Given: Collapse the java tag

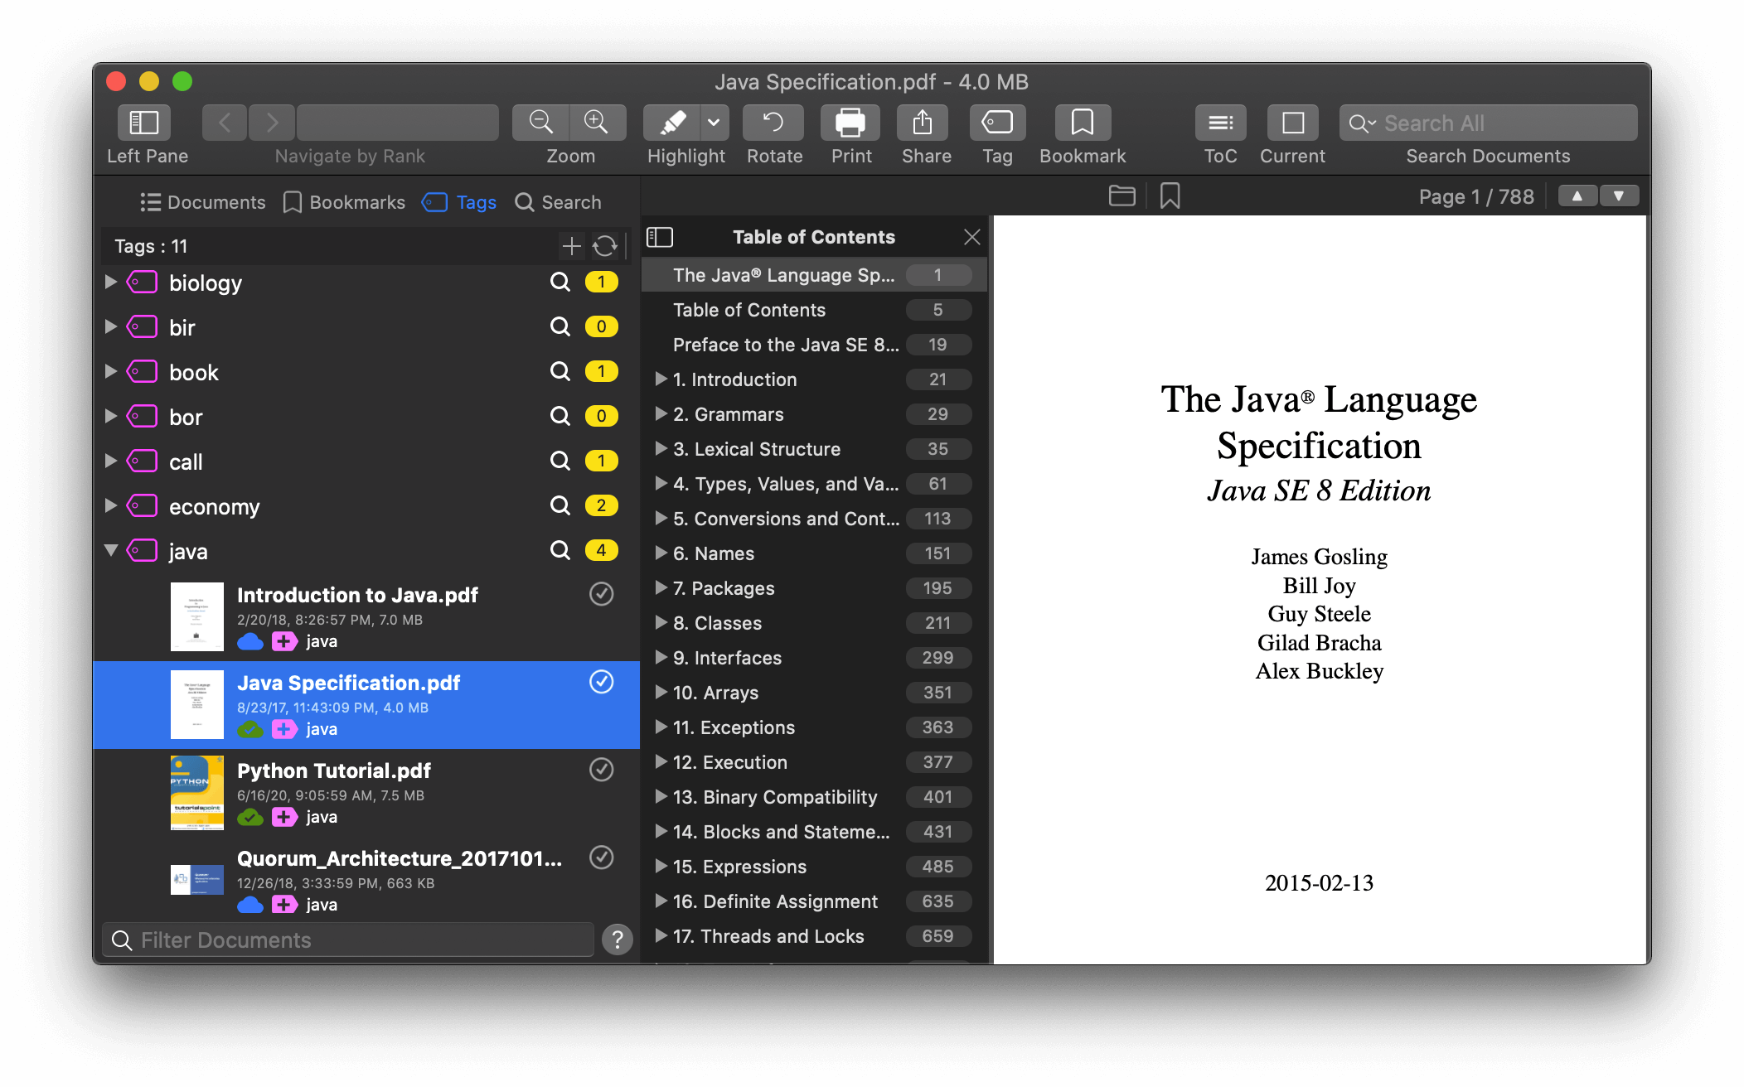Looking at the screenshot, I should 110,550.
